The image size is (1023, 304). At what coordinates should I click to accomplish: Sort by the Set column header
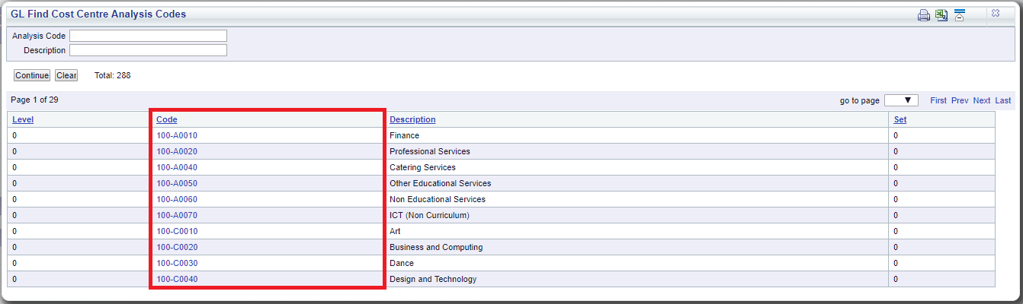900,119
